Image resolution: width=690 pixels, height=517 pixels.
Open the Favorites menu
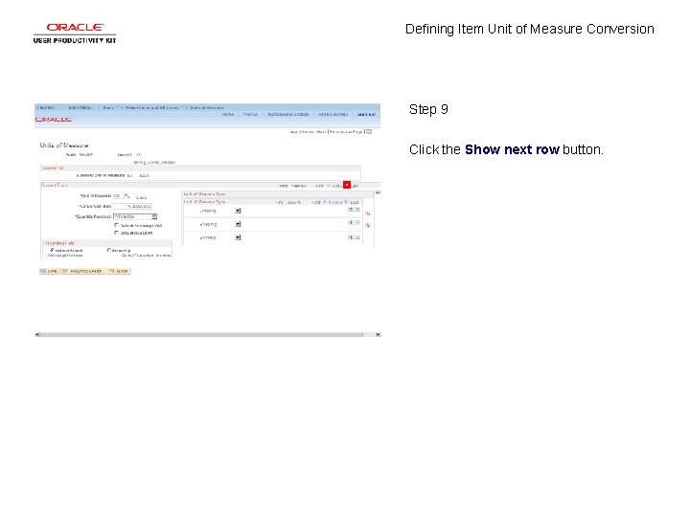click(47, 107)
